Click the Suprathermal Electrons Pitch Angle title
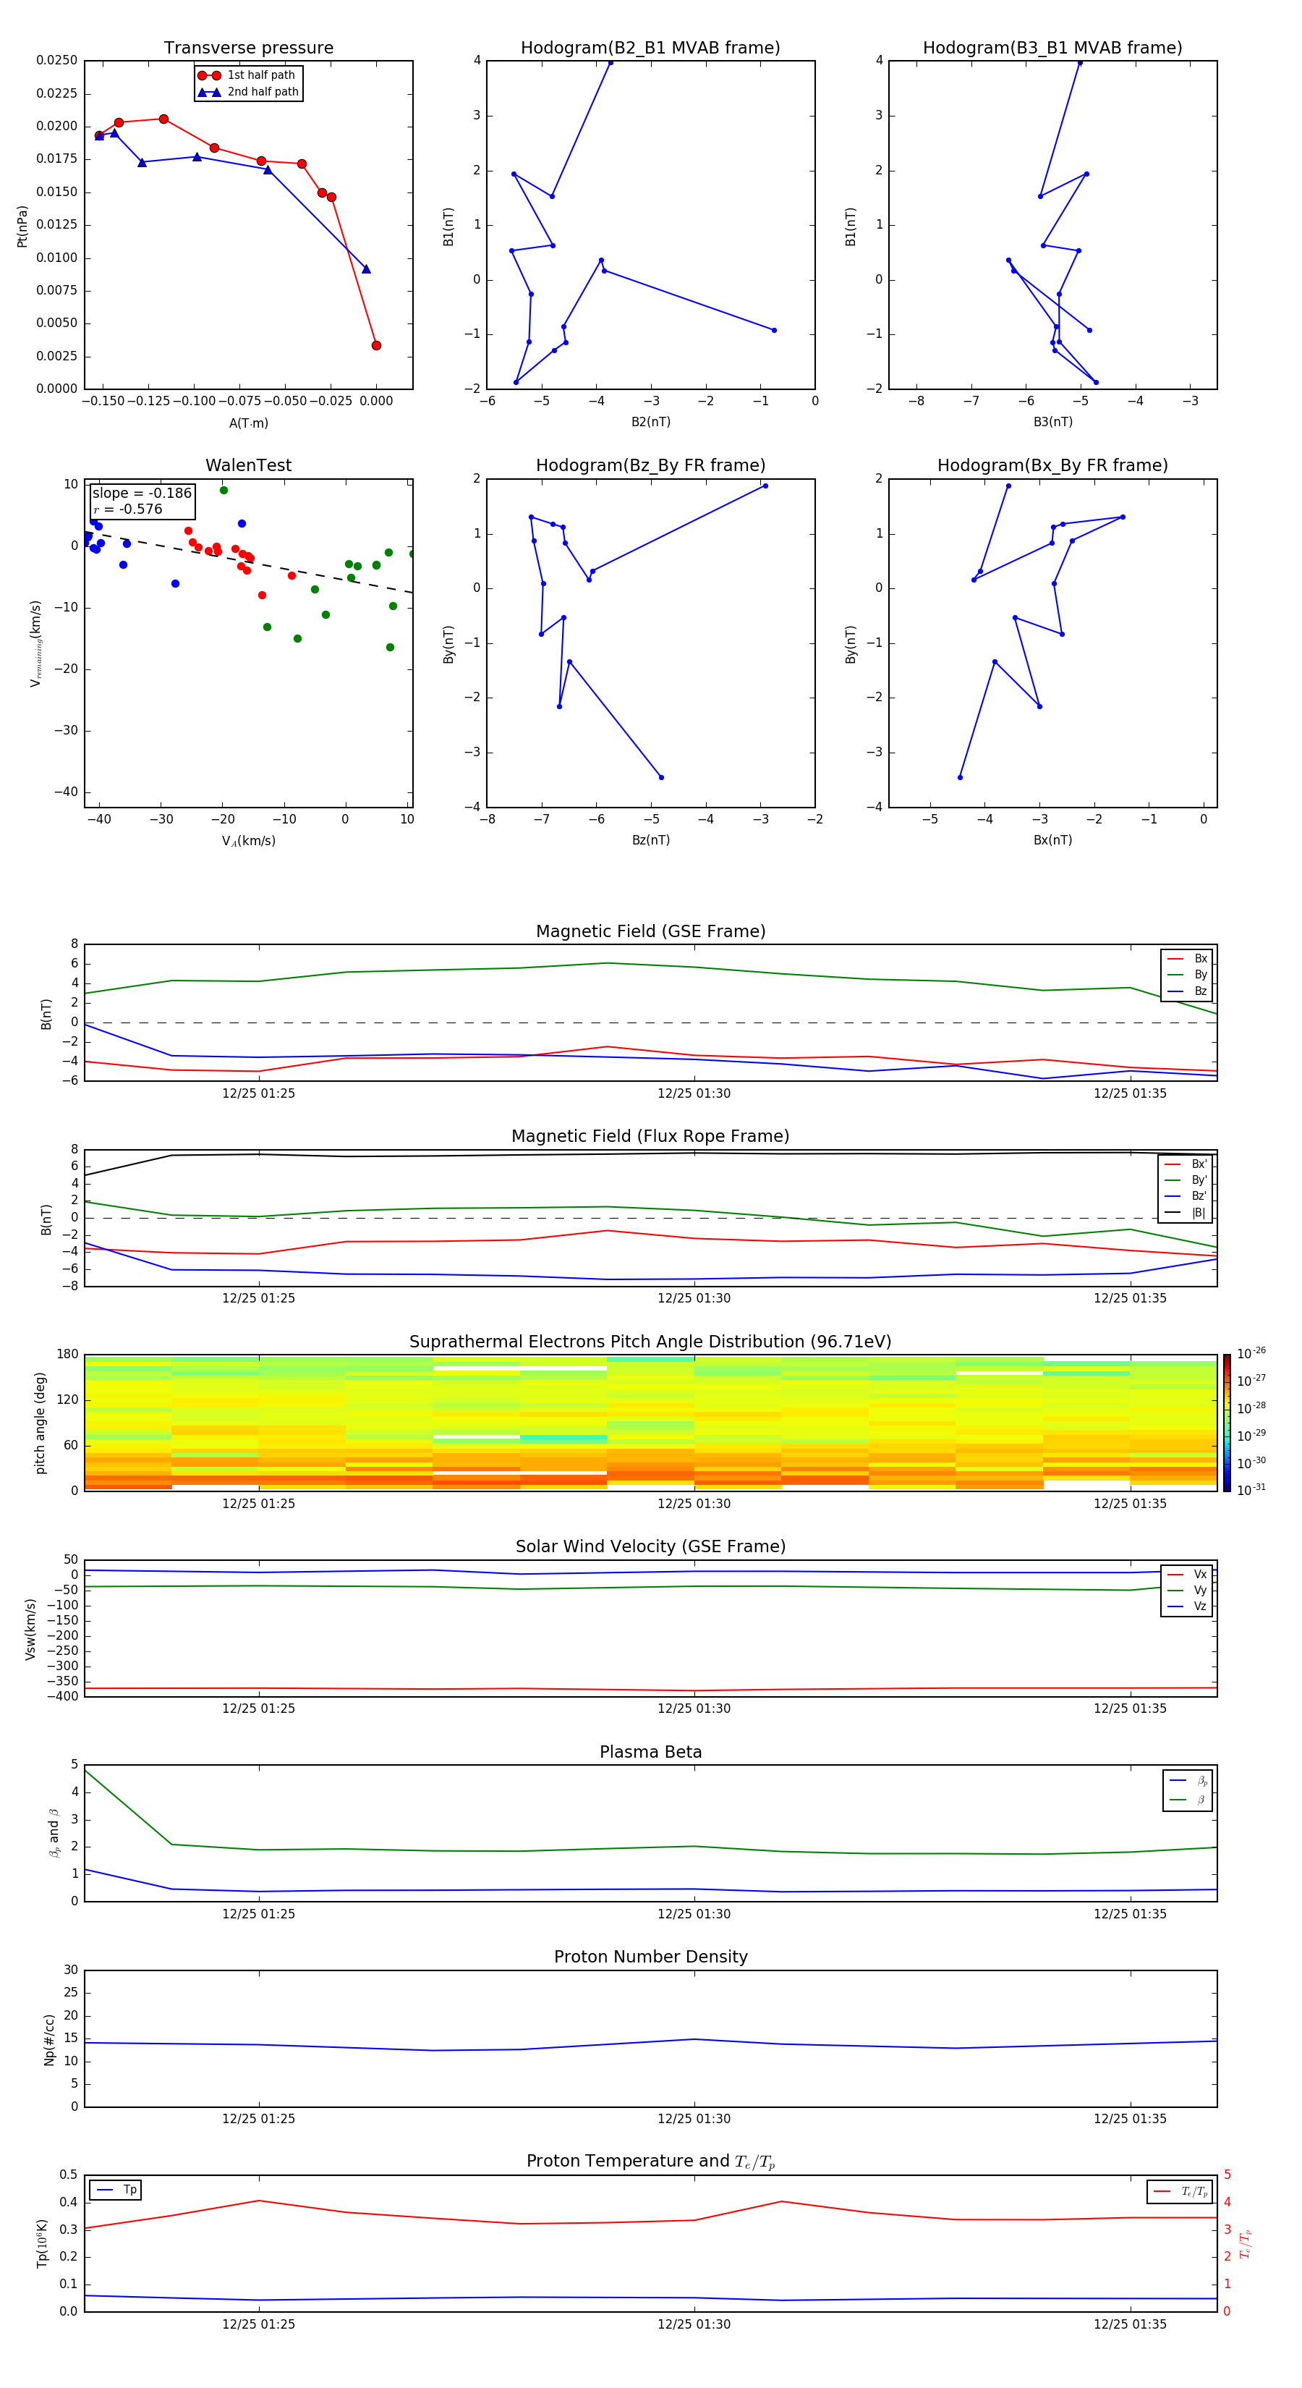 point(650,1342)
